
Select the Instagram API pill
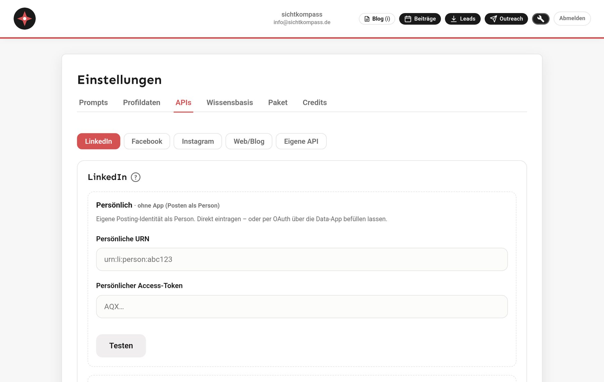pos(198,141)
